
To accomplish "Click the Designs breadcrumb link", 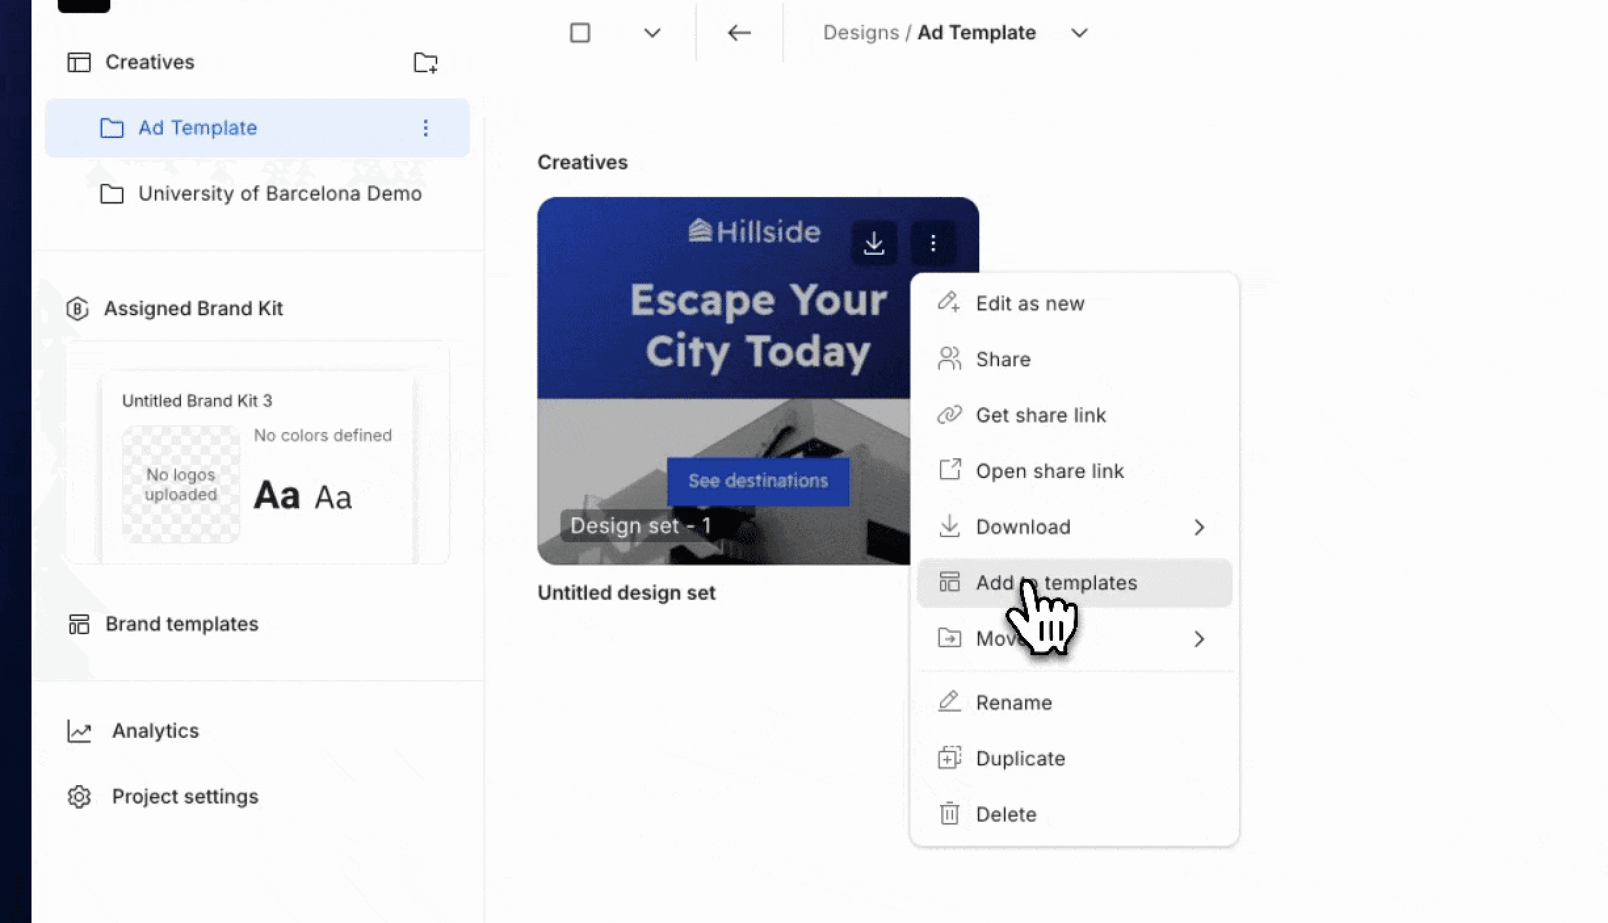I will 861,32.
